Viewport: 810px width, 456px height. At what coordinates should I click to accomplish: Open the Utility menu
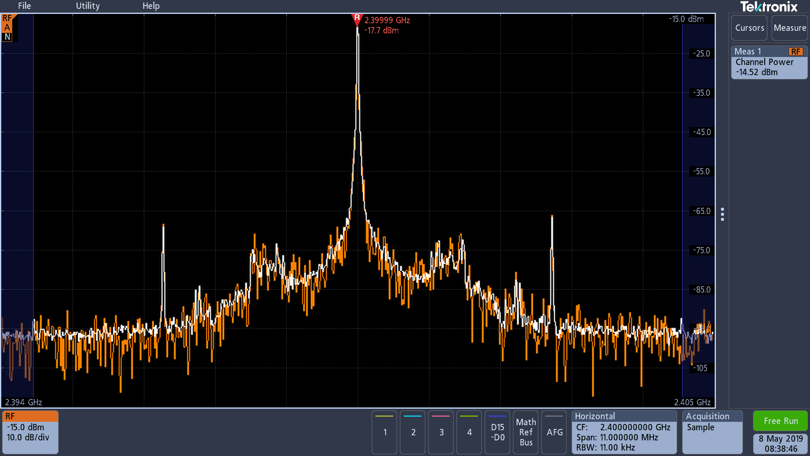click(x=88, y=6)
